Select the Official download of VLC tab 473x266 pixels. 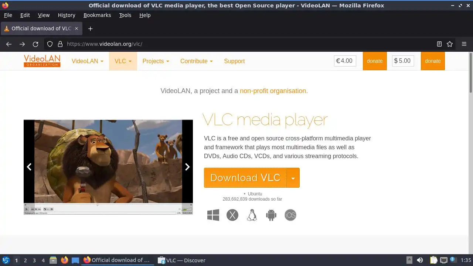(x=41, y=28)
